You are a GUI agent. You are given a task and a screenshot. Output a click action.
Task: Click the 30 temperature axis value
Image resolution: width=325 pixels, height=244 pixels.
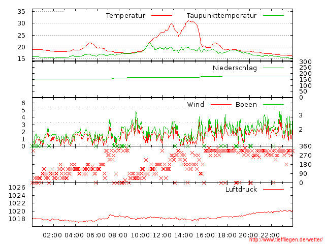[x=21, y=23]
